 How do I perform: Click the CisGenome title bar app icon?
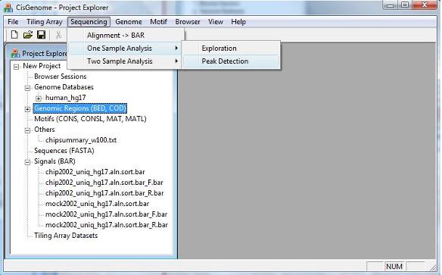[8, 8]
